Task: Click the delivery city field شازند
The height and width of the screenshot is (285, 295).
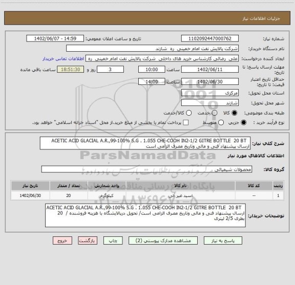Action: 210,103
